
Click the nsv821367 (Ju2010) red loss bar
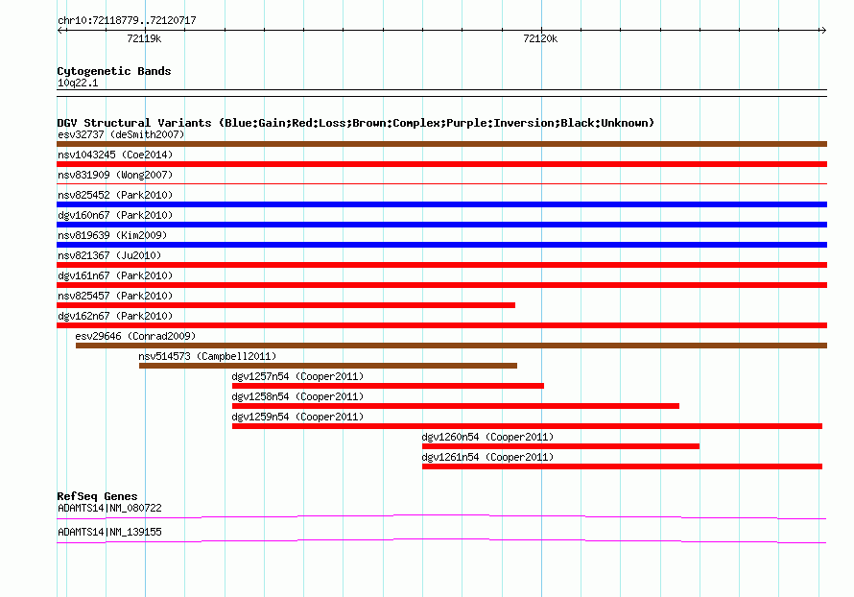point(441,265)
